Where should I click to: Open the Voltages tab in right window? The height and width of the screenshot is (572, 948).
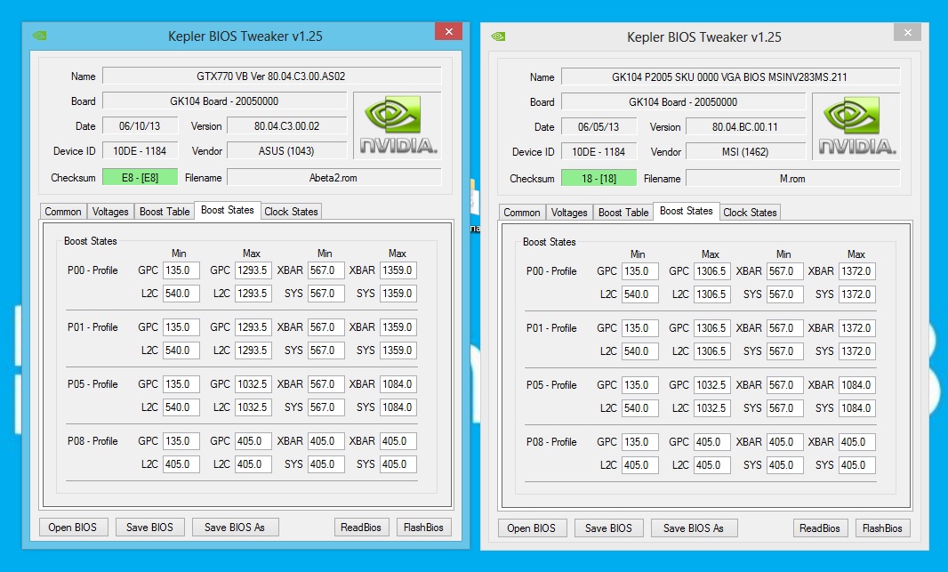click(569, 213)
